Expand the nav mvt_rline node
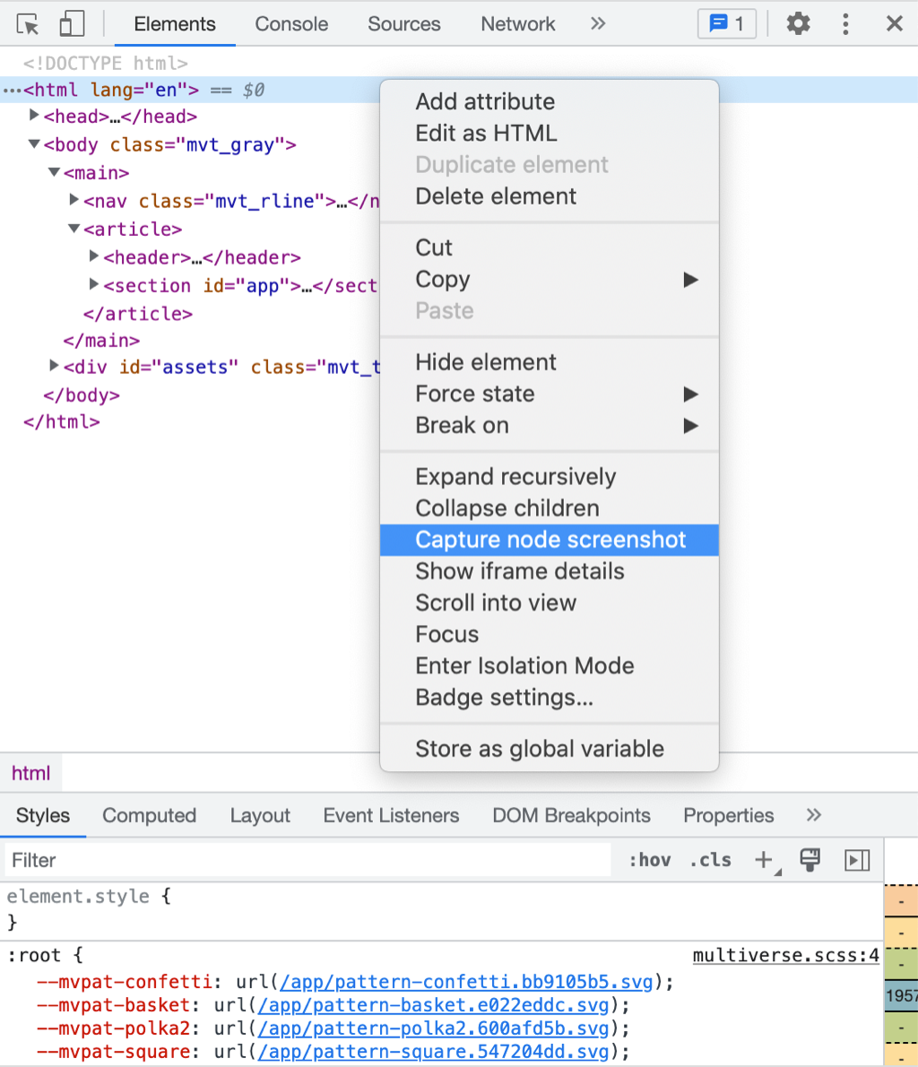 (74, 200)
